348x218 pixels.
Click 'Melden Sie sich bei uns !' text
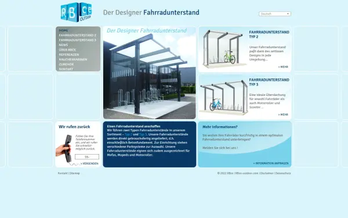coord(220,148)
